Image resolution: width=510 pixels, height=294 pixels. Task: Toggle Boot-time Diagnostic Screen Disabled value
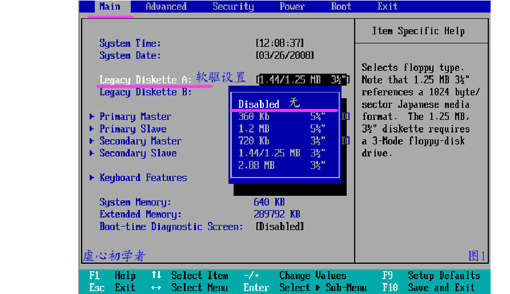point(280,227)
